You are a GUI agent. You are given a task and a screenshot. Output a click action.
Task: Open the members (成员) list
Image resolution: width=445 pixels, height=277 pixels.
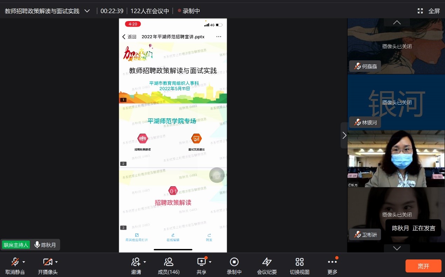pos(169,262)
